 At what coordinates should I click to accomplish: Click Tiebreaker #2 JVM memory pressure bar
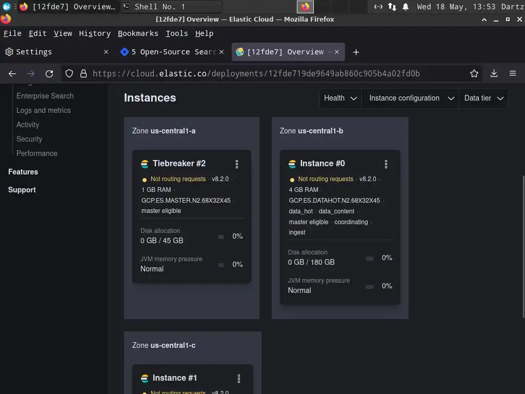point(221,265)
